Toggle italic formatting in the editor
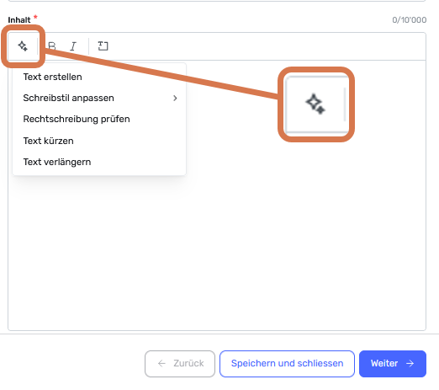Viewport: 439px width, 390px height. pyautogui.click(x=73, y=46)
